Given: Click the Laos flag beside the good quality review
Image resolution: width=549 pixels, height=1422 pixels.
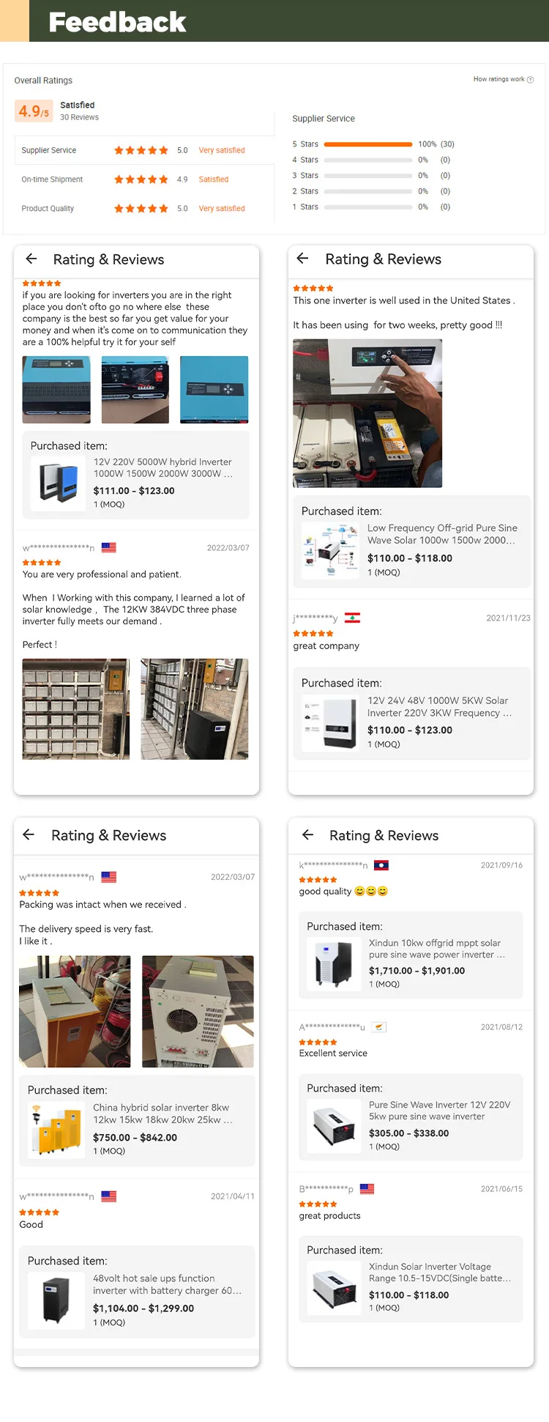Looking at the screenshot, I should click(x=381, y=865).
